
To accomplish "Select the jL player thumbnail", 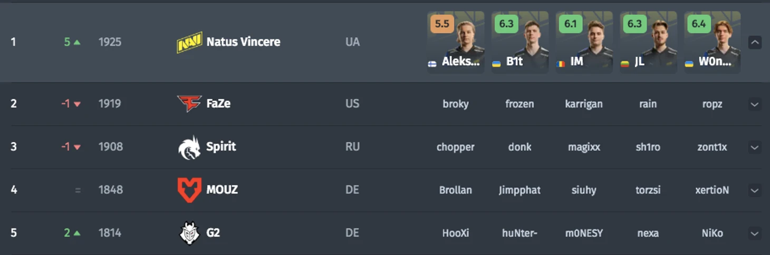I will click(649, 42).
